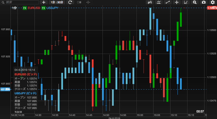The height and width of the screenshot is (119, 217).
Task: Click the green FX badge beside EURUSD
Action: click(x=25, y=8)
